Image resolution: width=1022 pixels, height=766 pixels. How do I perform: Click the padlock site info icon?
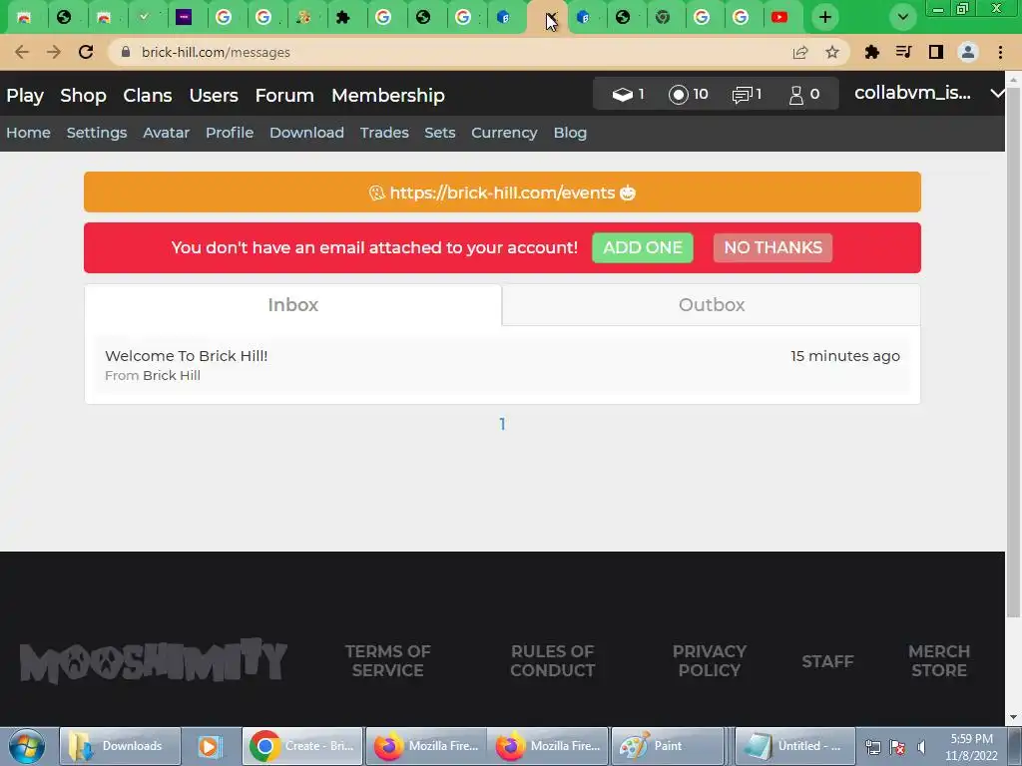[x=126, y=52]
